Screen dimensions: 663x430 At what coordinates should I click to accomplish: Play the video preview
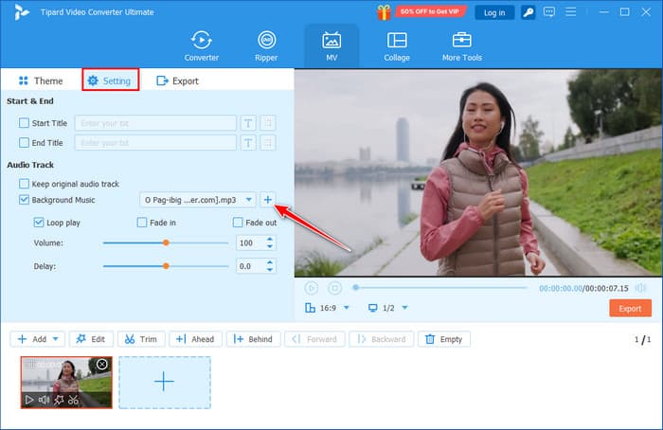pos(312,288)
